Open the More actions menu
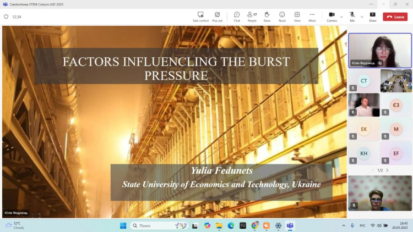Viewport: 413px width, 232px height. click(x=312, y=15)
